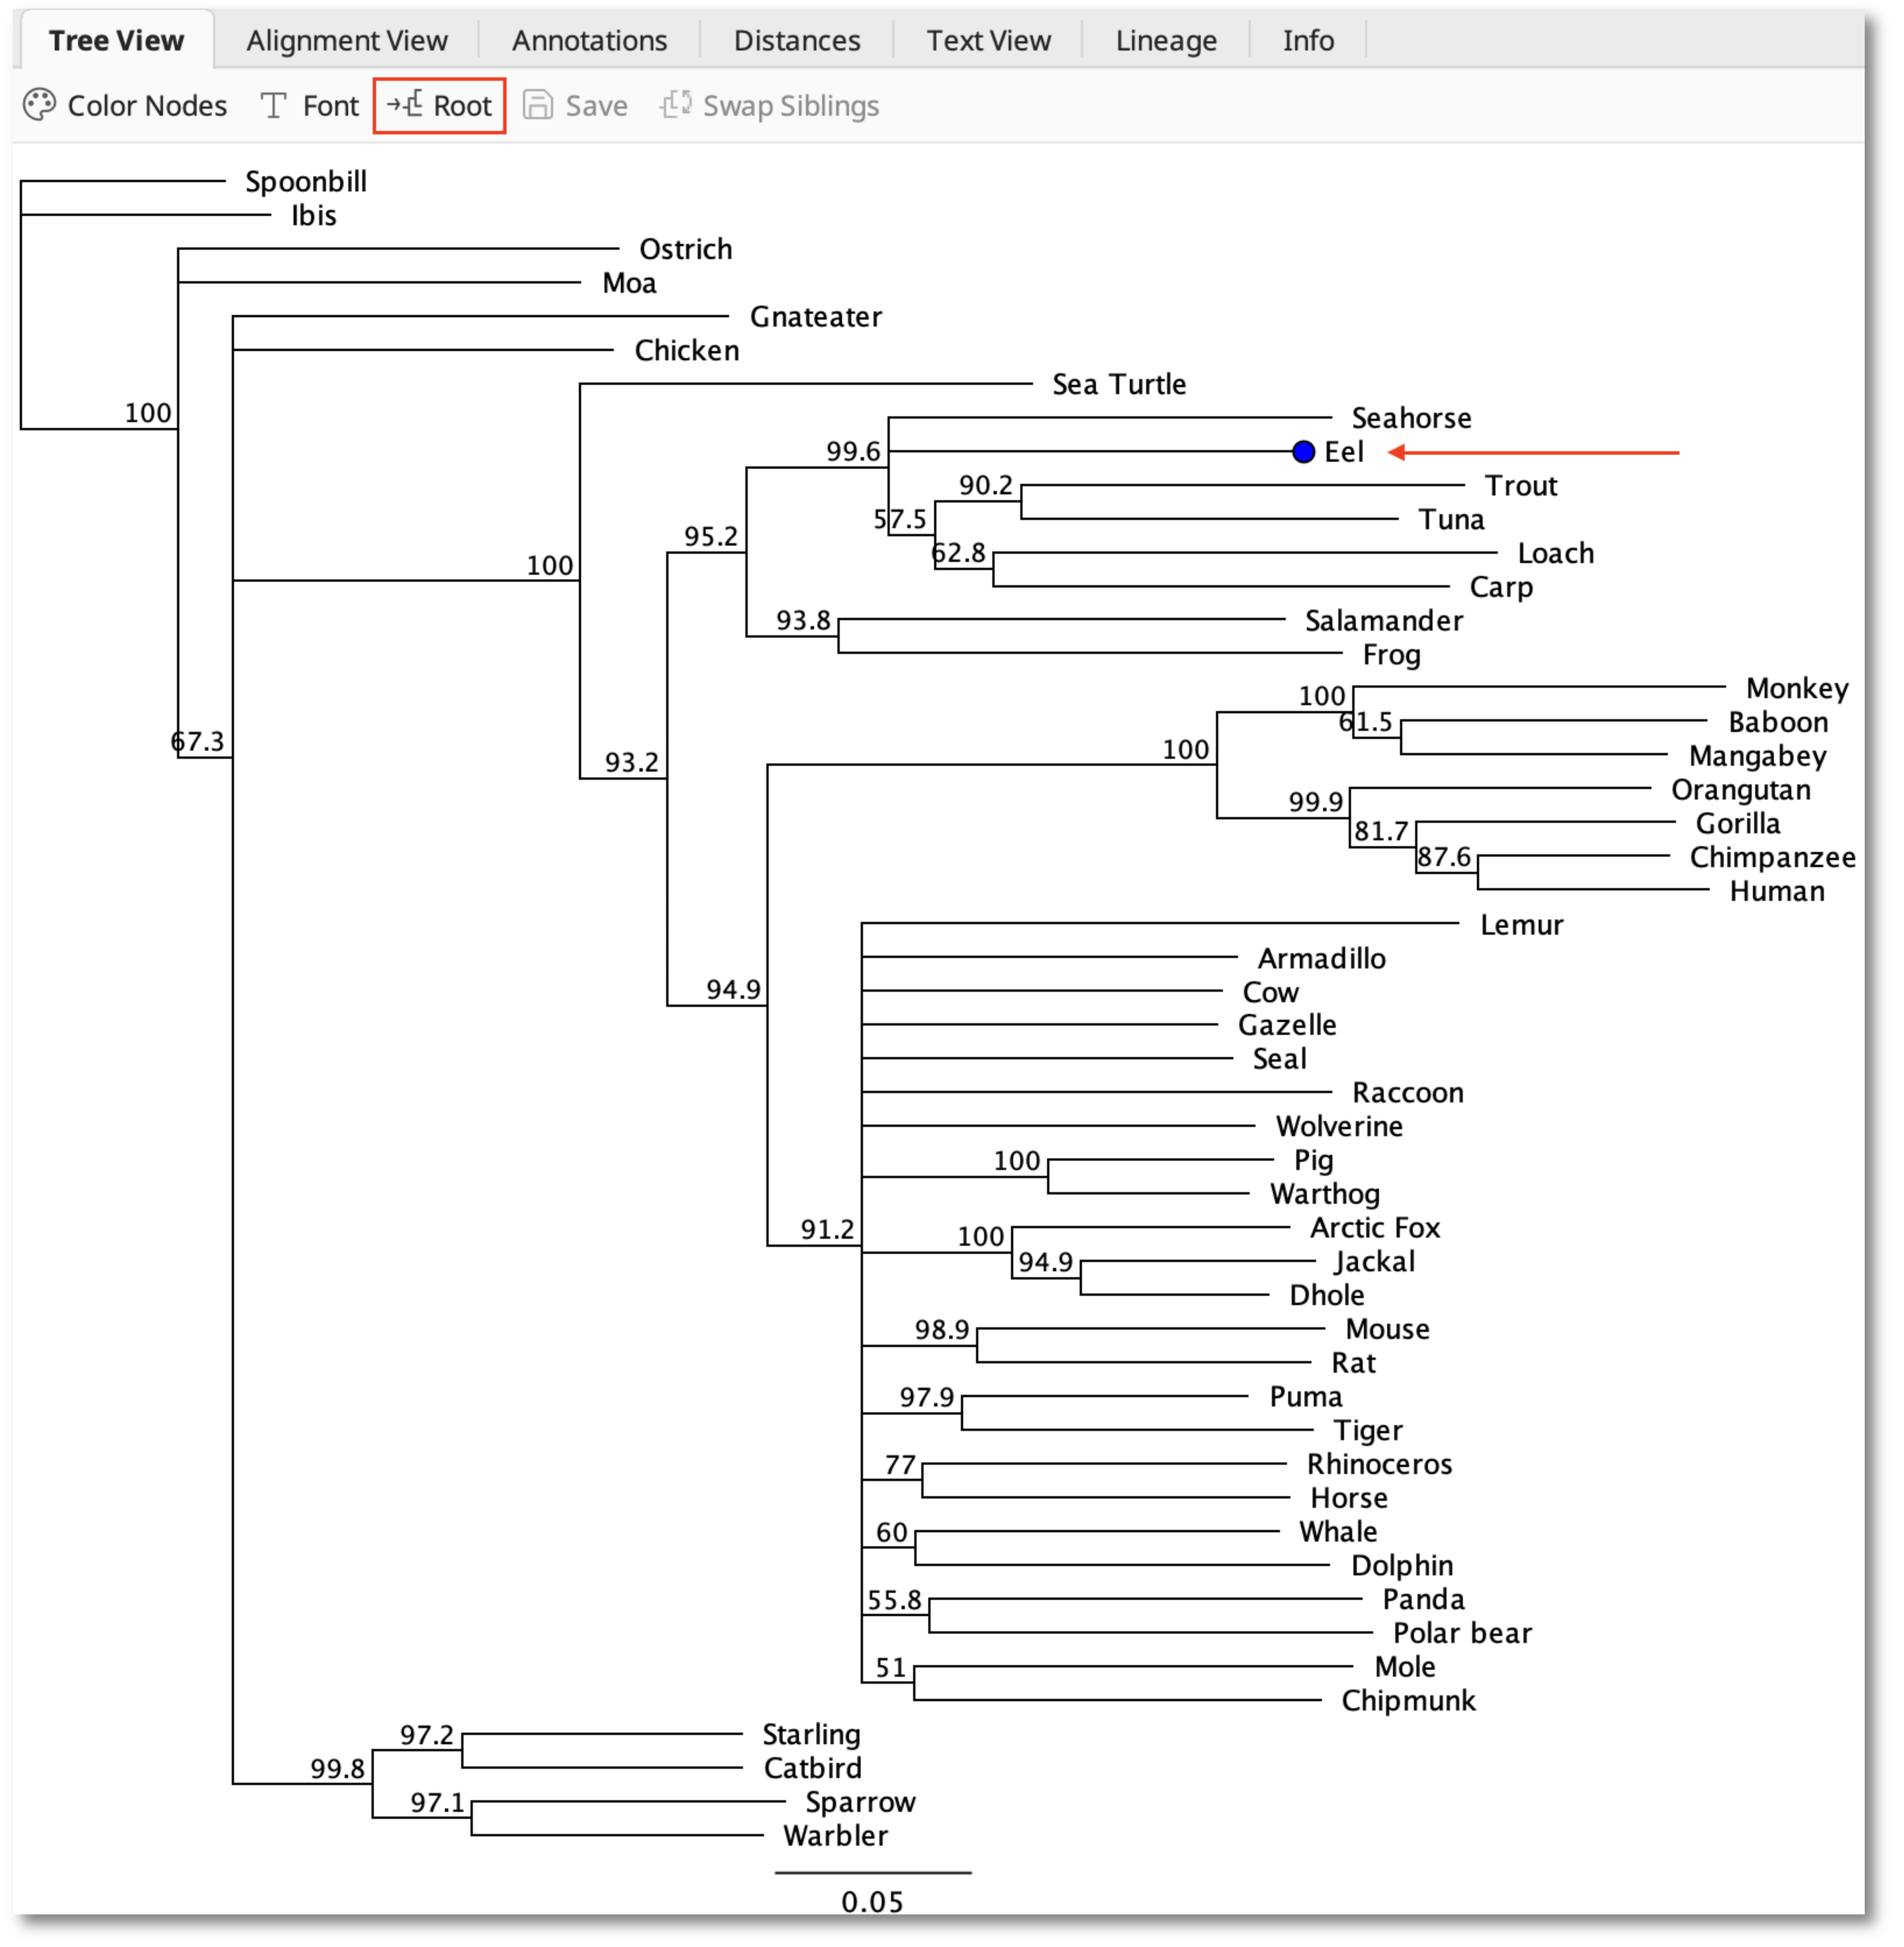Select the Orangutan leaf label
The image size is (1904, 1947).
pos(1741,790)
